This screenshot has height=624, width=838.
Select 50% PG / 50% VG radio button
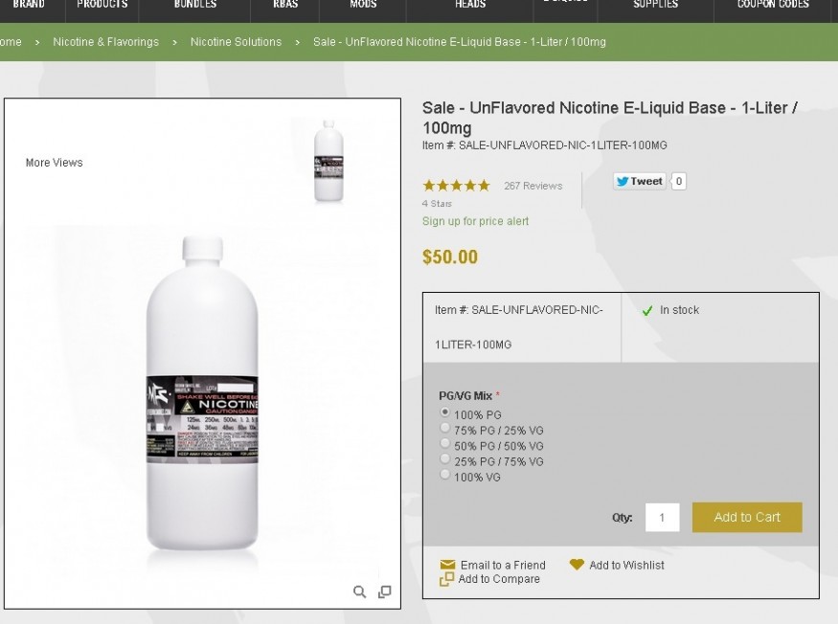click(444, 444)
